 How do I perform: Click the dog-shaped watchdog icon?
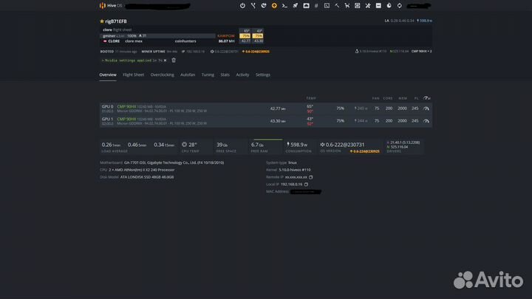[347, 5]
